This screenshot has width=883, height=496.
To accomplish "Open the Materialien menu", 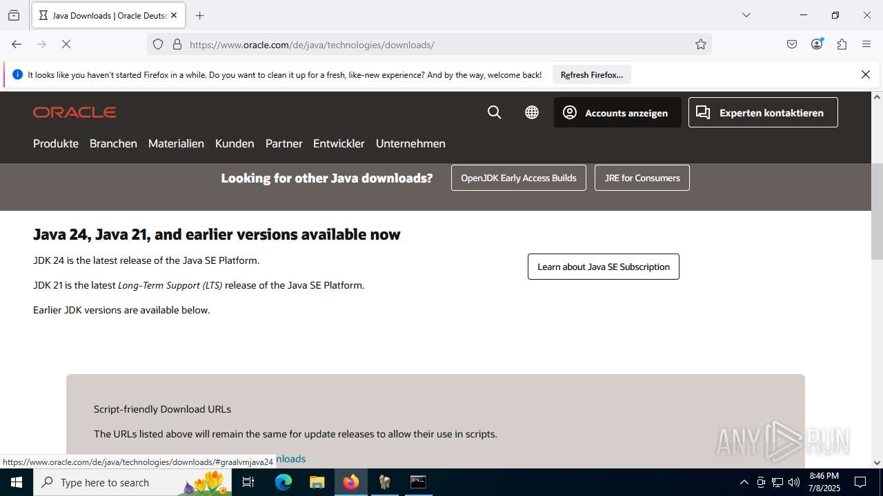I will (176, 143).
